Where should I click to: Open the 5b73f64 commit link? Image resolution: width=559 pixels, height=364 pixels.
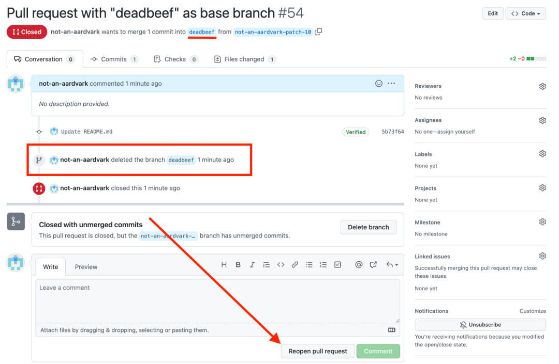(392, 132)
